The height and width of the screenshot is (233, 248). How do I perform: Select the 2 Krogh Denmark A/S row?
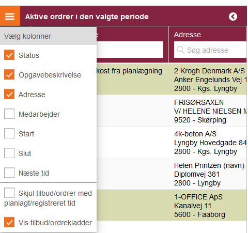[x=172, y=79]
